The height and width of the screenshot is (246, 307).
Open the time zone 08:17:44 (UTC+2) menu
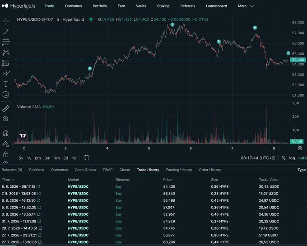(x=258, y=158)
